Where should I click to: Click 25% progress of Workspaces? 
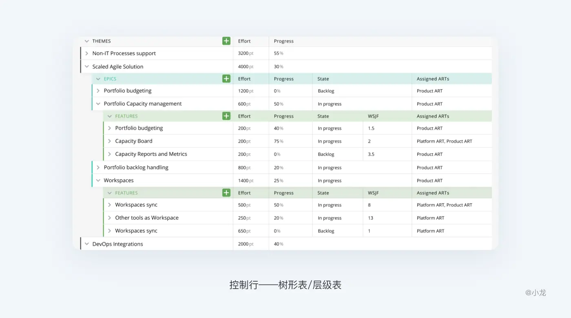(x=279, y=180)
